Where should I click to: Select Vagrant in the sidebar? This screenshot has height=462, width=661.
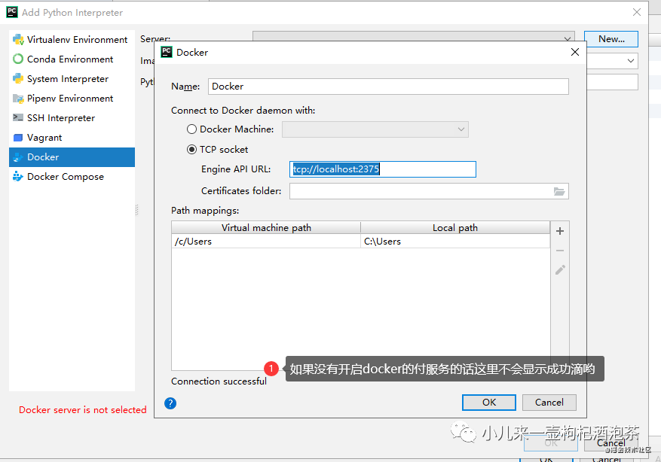coord(72,138)
